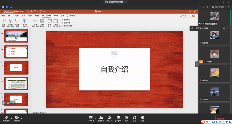
Task: Click 录制 record icon in meeting bar
Action: [127, 118]
